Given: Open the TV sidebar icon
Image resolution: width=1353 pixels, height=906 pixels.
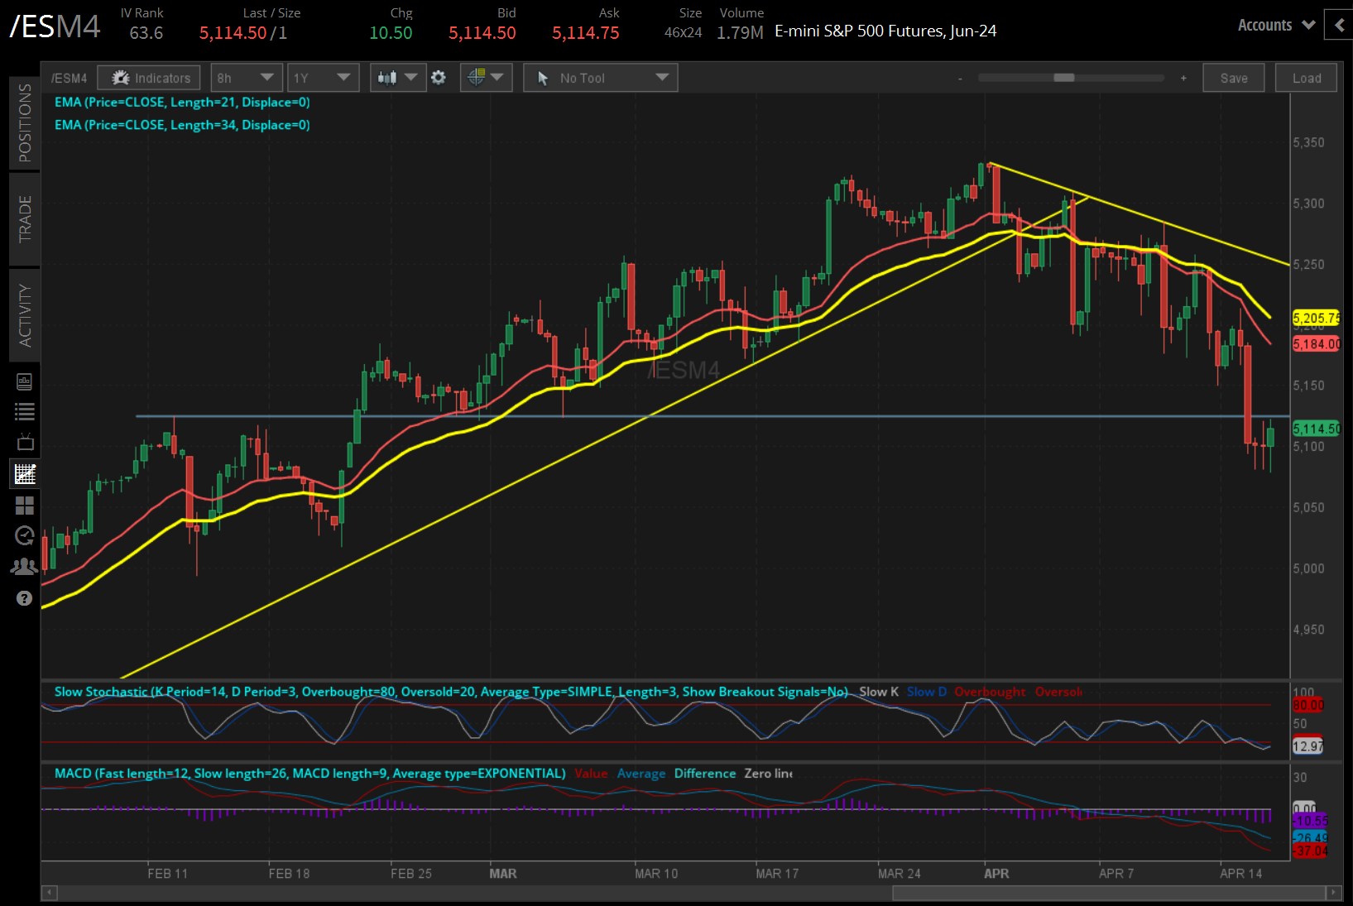Looking at the screenshot, I should pos(25,442).
